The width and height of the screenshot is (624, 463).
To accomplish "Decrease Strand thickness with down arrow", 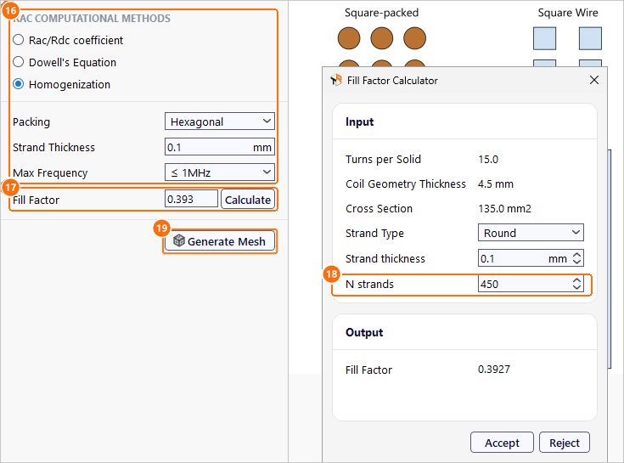I will (x=577, y=263).
